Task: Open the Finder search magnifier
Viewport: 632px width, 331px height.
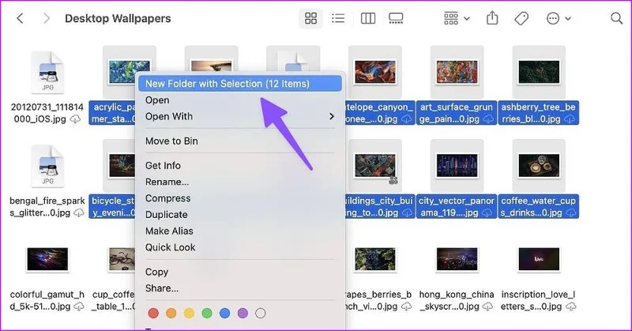Action: point(616,18)
